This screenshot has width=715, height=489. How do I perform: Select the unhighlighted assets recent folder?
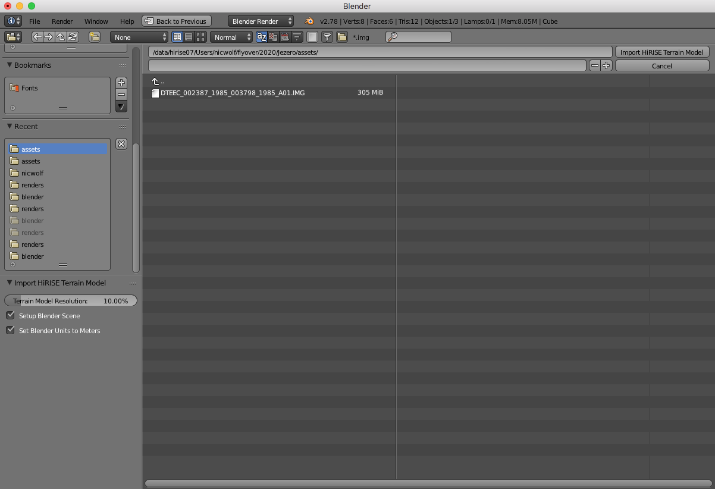(58, 161)
